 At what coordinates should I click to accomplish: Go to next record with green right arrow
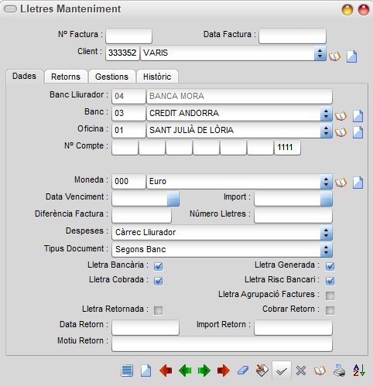204,371
